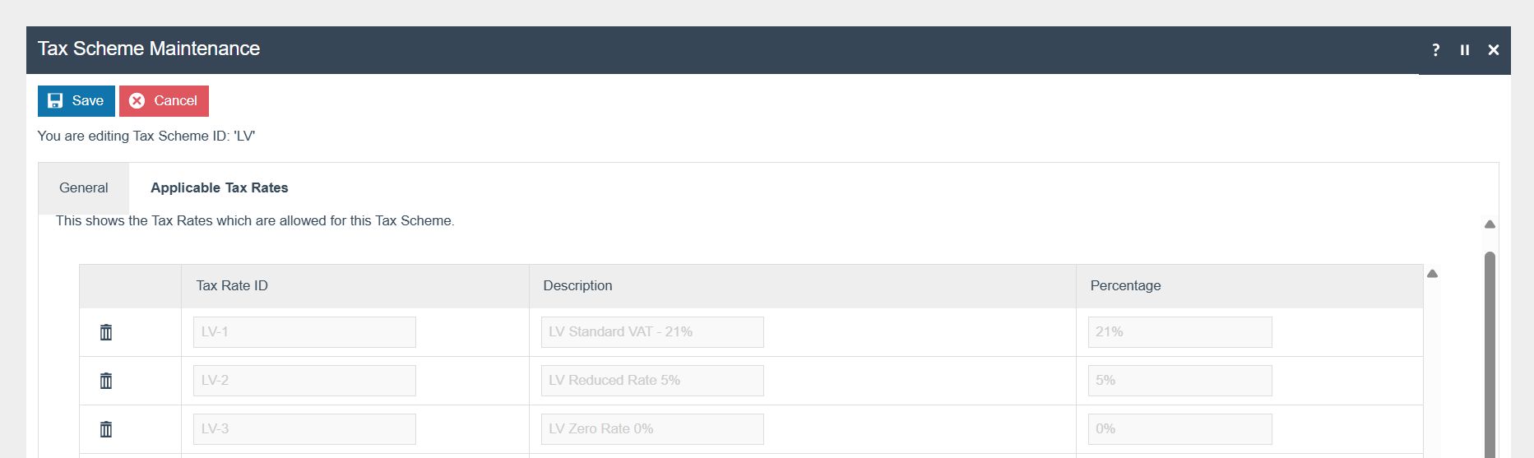Click the 5% percentage field
The height and width of the screenshot is (458, 1534).
pyautogui.click(x=1179, y=381)
